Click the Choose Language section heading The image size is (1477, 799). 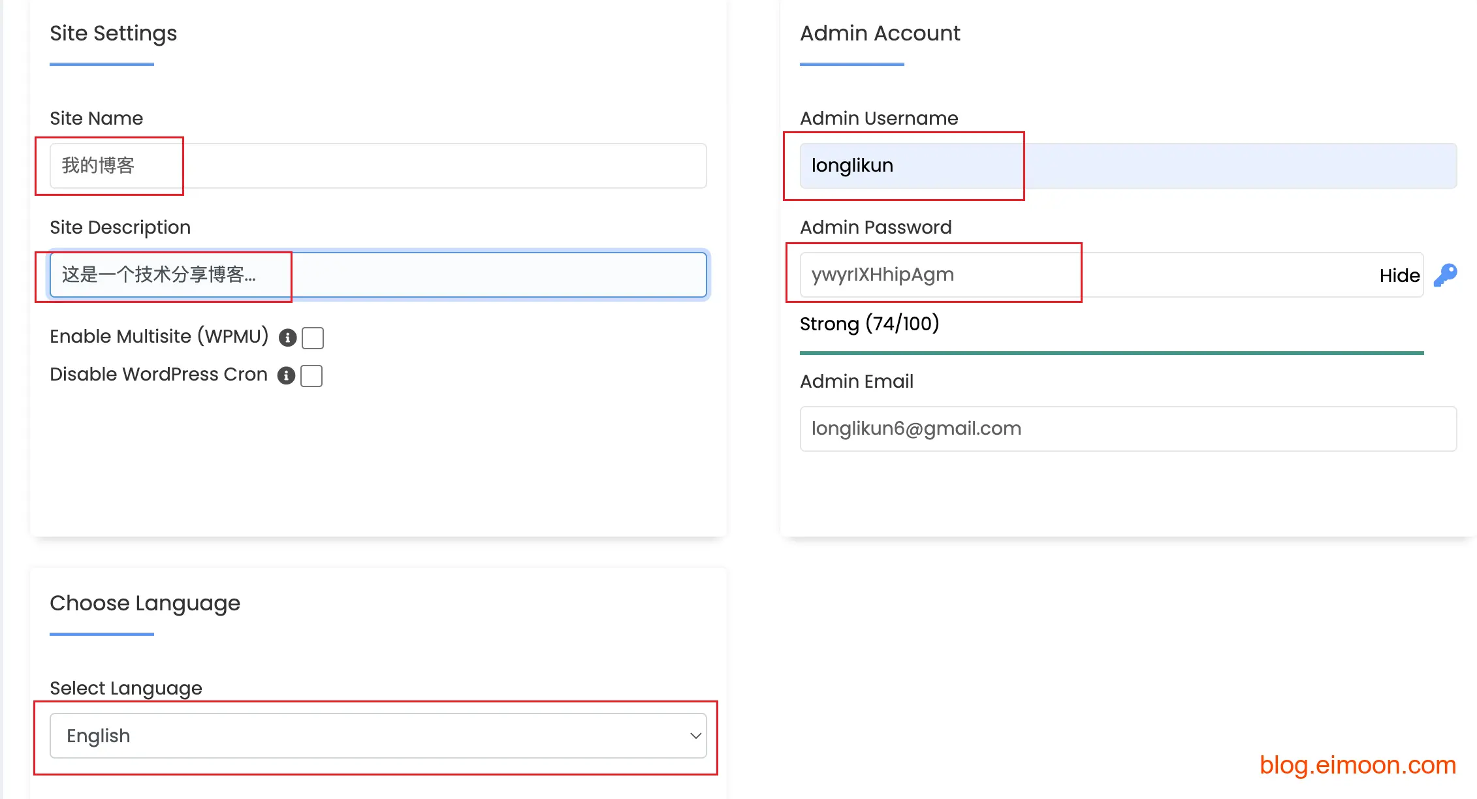(145, 603)
